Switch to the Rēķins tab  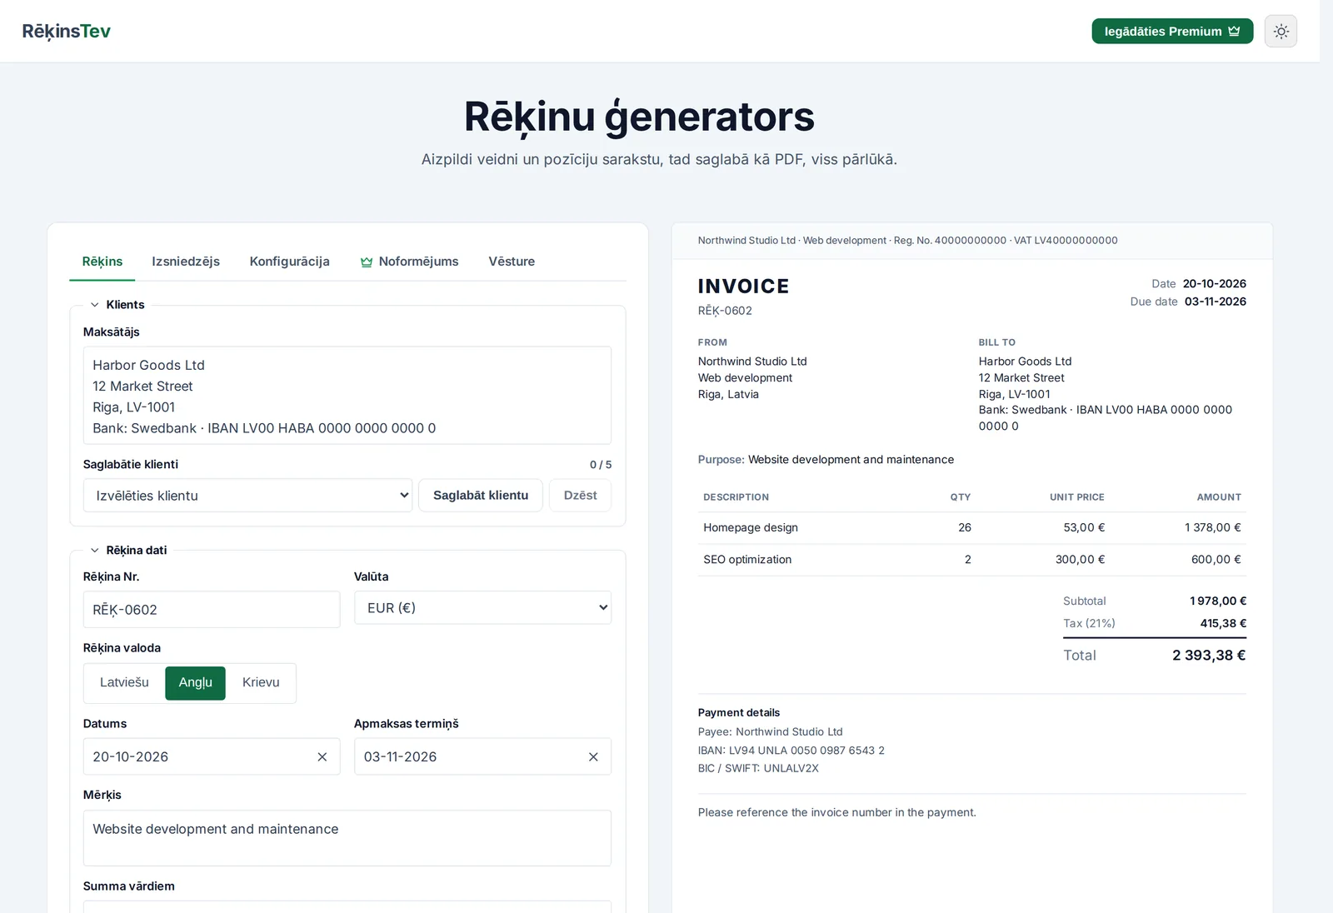point(102,262)
